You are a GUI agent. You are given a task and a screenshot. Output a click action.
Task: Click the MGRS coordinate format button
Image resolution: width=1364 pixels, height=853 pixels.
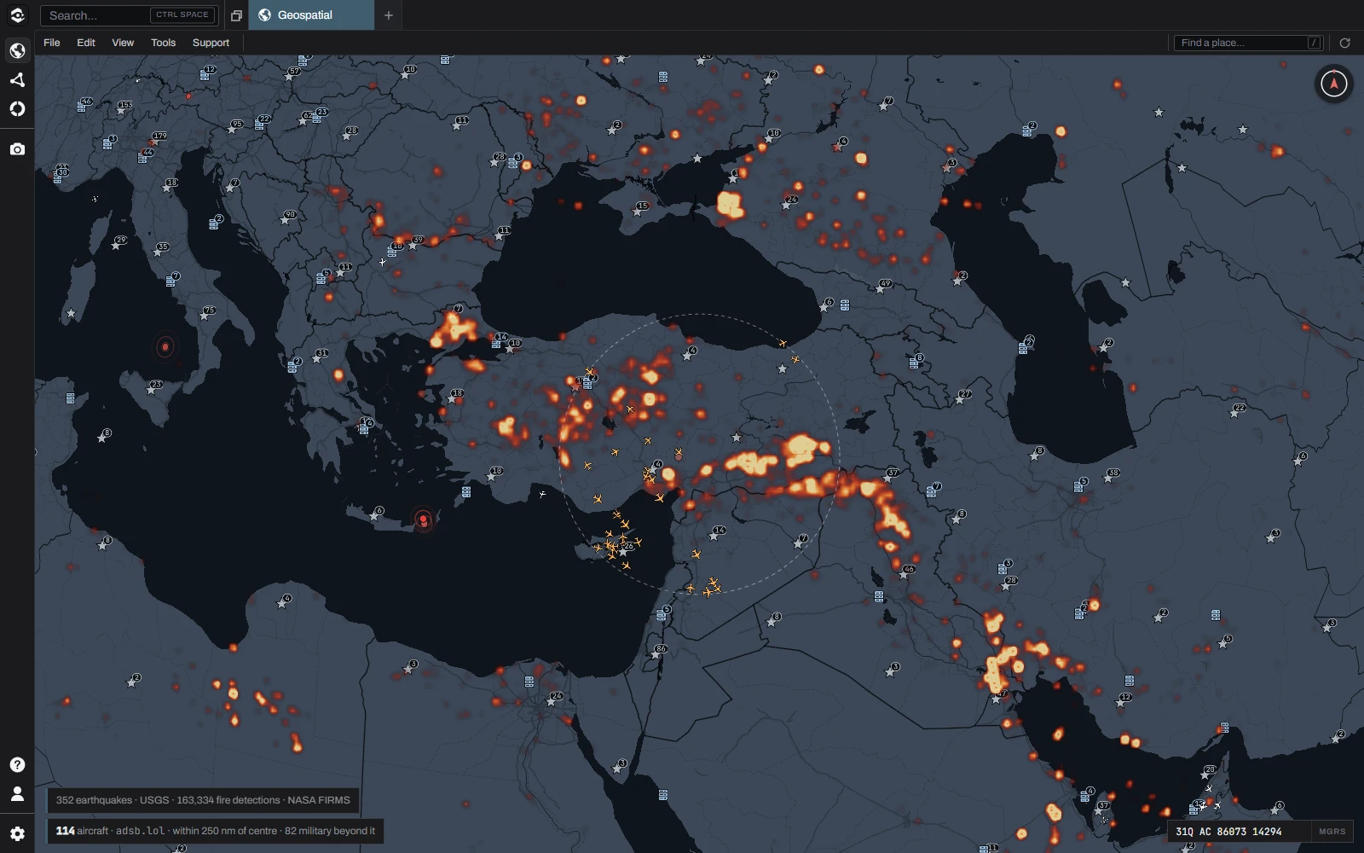point(1332,832)
